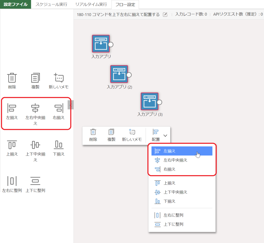Click the delete icon in the left panel
This screenshot has height=243, width=264.
(12, 78)
